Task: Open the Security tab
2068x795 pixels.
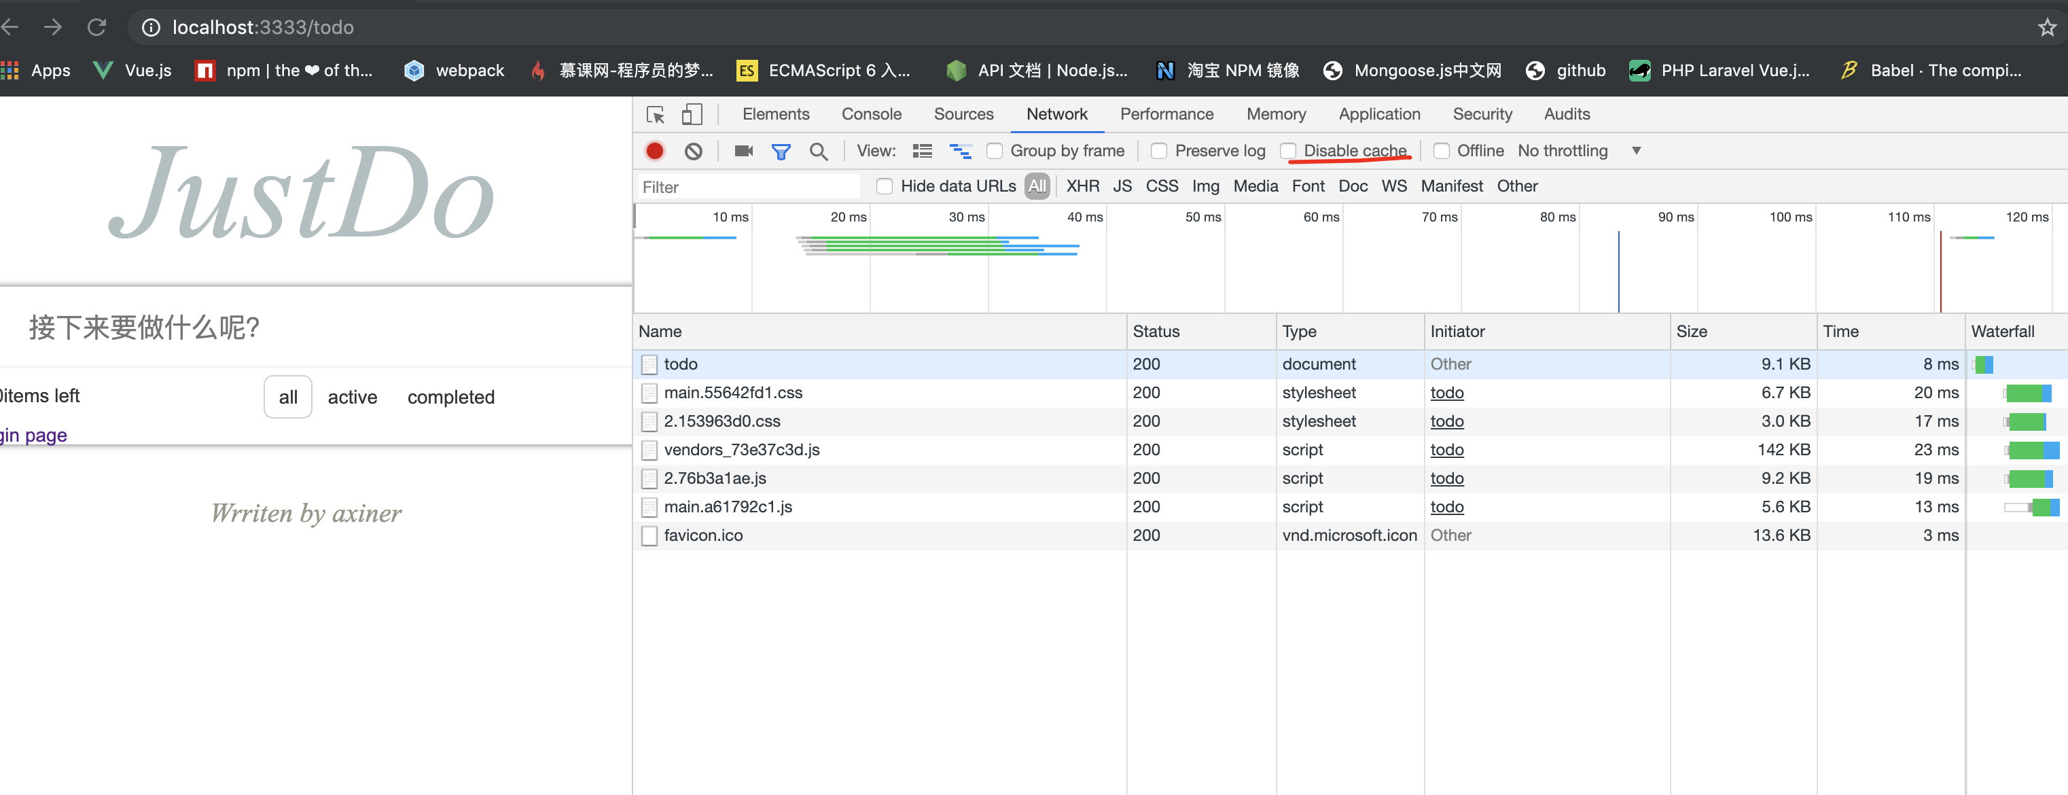Action: 1482,114
